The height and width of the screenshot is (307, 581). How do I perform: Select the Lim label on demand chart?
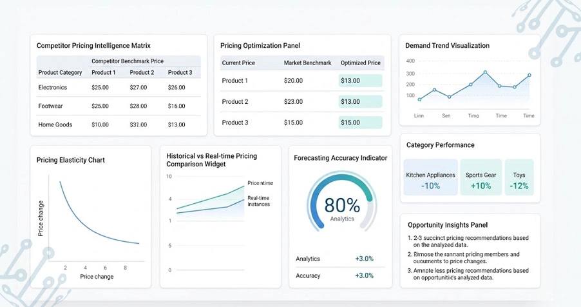tap(419, 116)
